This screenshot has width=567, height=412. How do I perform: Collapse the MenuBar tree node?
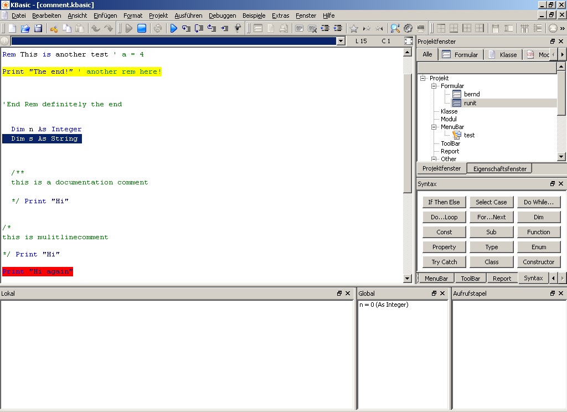[434, 127]
